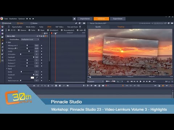
Task: Choose the Kamera effect category
Action: tap(22, 30)
